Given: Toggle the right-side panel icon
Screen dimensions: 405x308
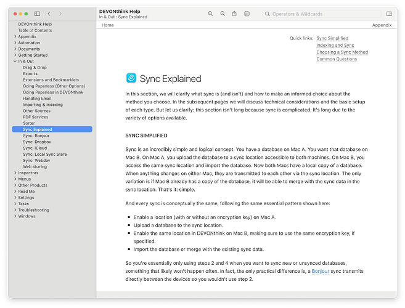Looking at the screenshot, I should coord(388,14).
